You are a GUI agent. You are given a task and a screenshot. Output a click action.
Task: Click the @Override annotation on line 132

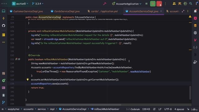click(34, 55)
